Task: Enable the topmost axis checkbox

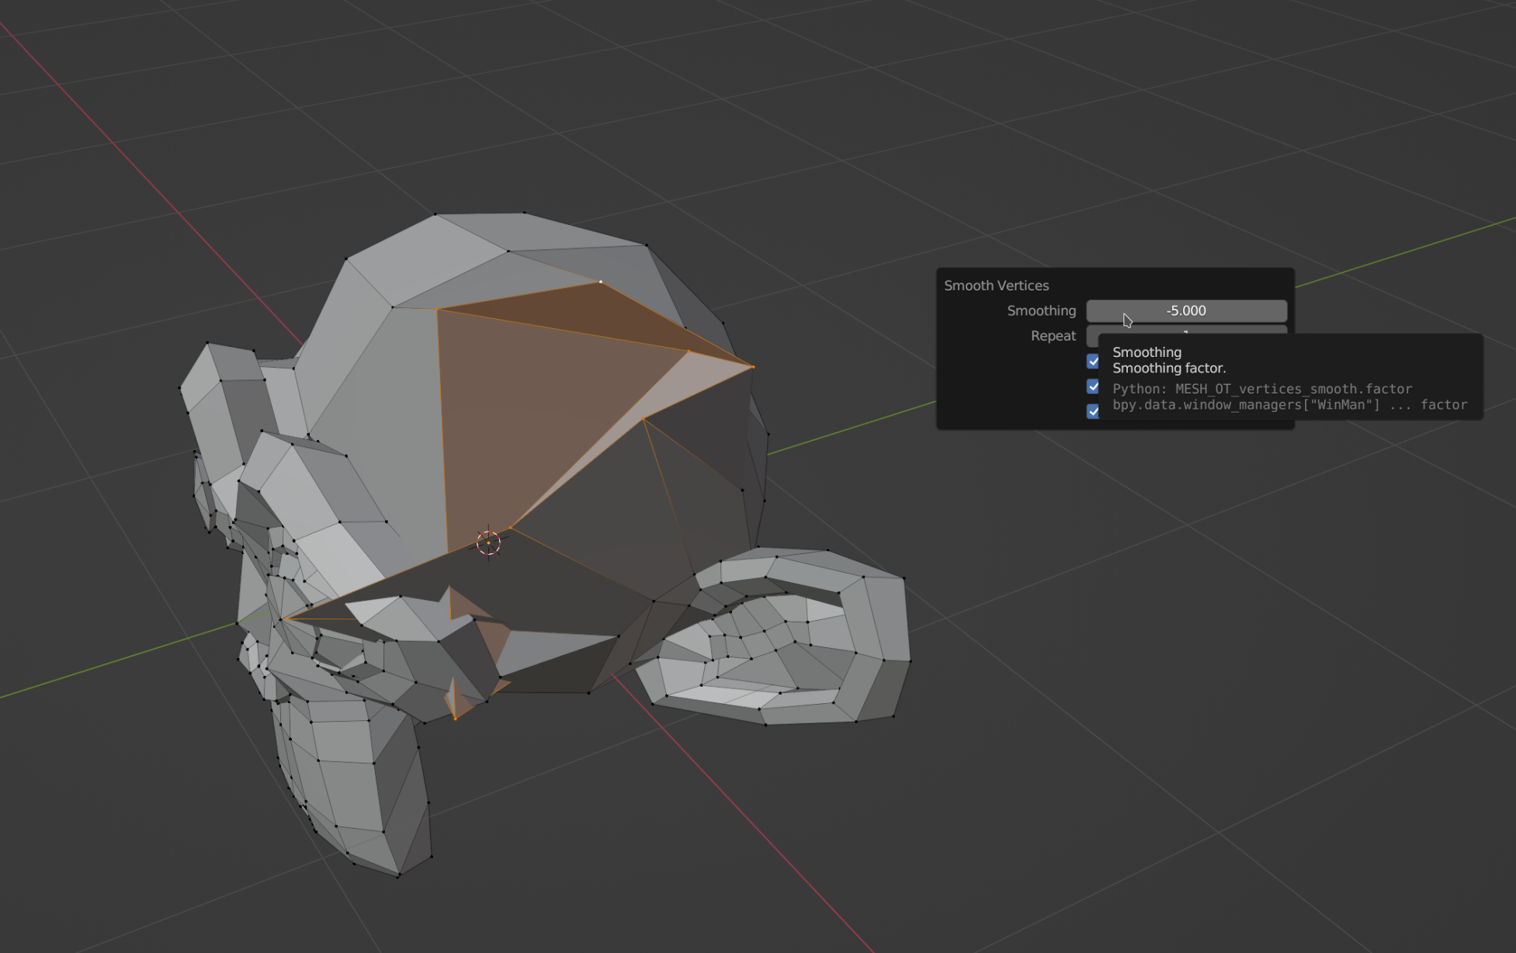Action: 1093,361
